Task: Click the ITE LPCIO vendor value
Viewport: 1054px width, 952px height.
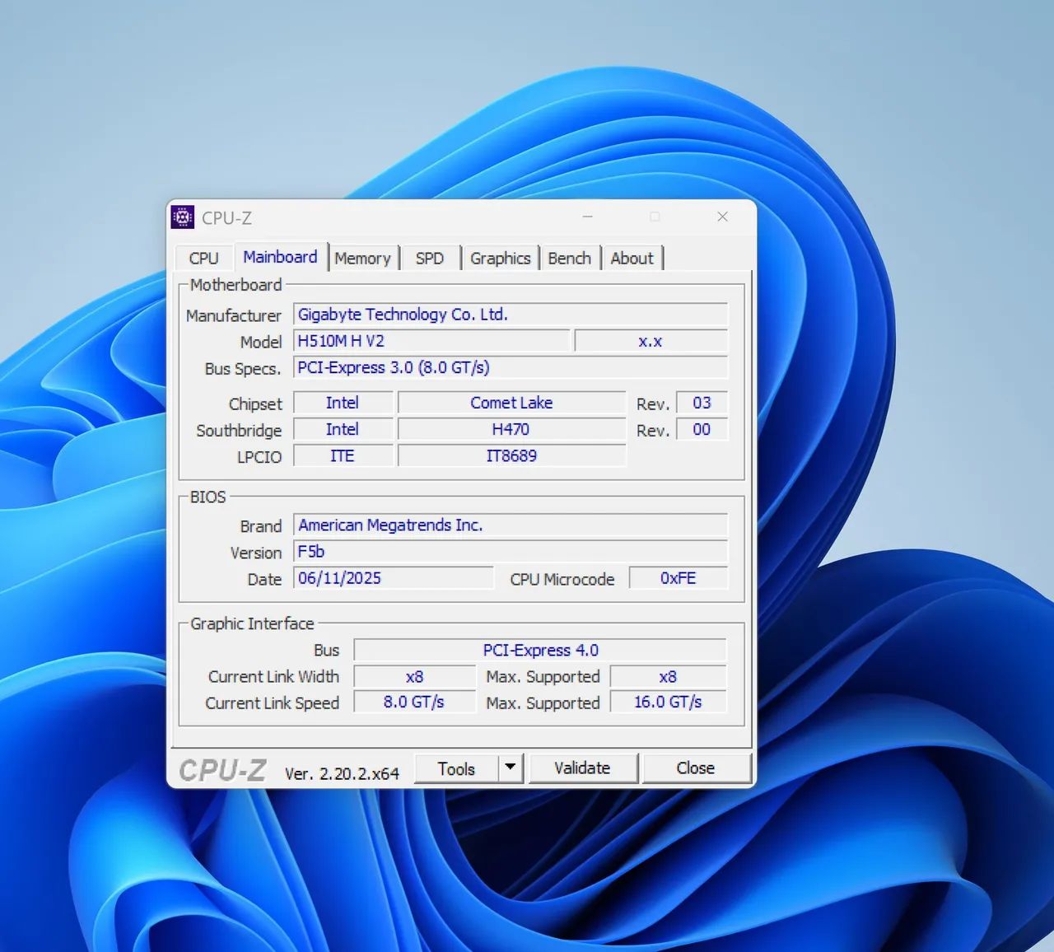Action: coord(343,455)
